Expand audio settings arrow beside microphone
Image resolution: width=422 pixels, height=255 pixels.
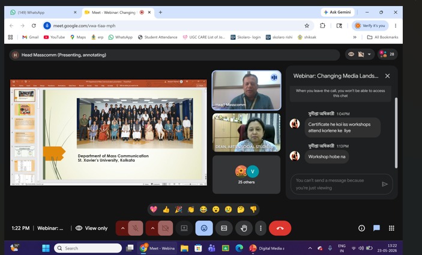pyautogui.click(x=122, y=228)
